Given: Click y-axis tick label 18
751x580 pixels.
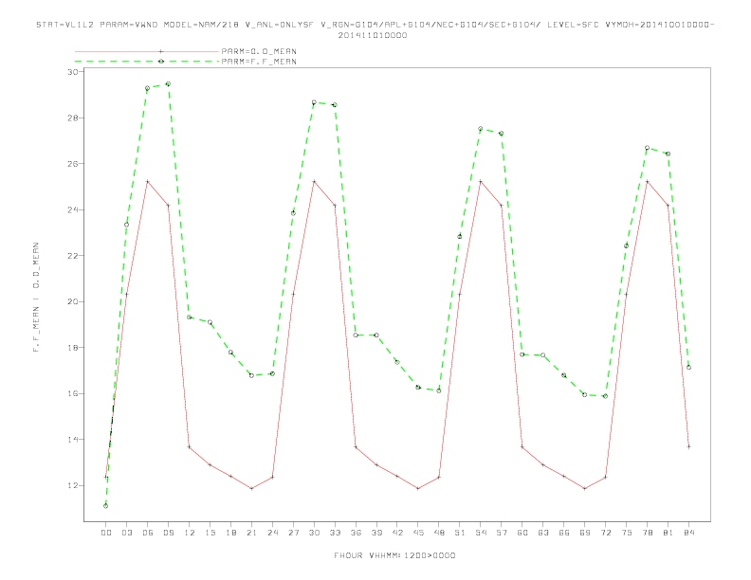Looking at the screenshot, I should tap(72, 348).
